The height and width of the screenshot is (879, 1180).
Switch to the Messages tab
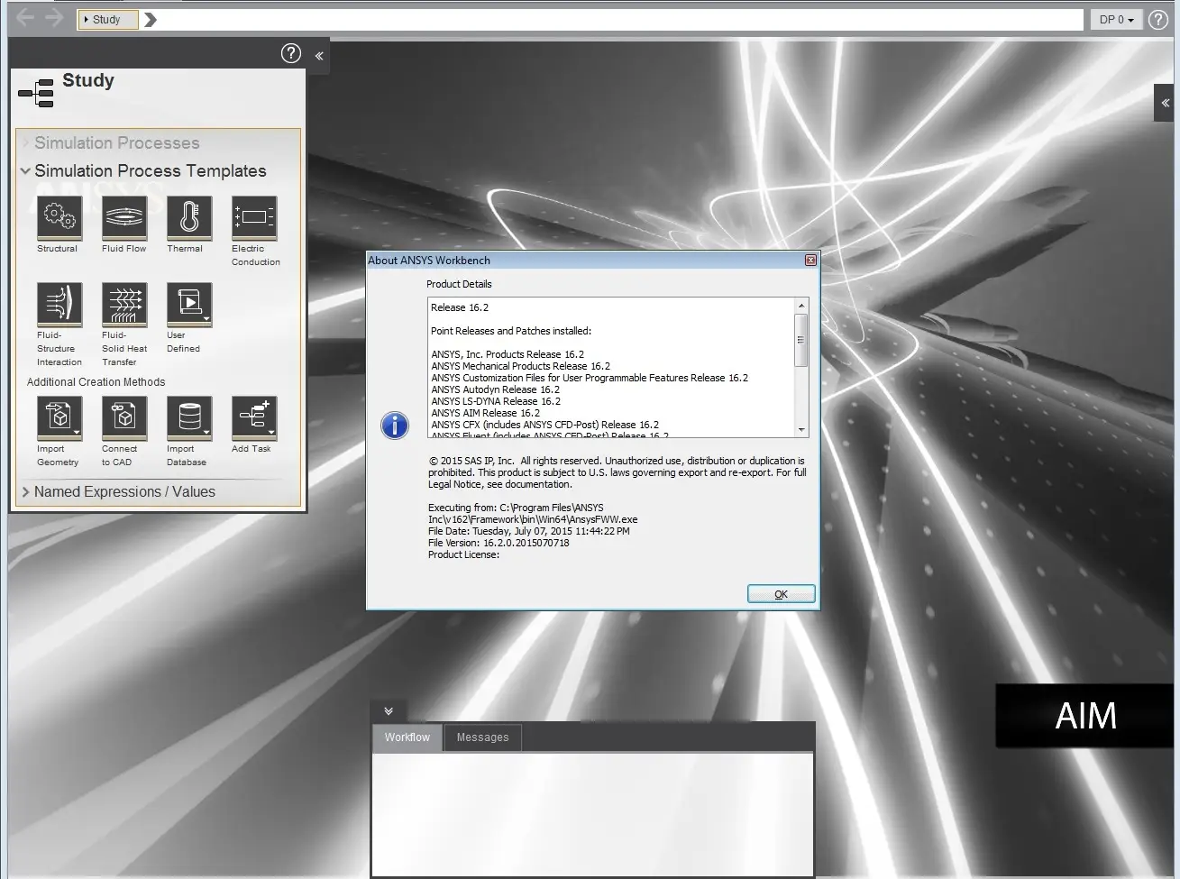482,737
